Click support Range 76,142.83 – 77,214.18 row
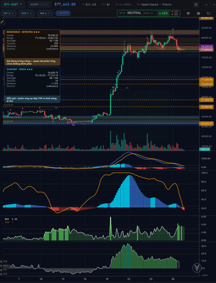The width and height of the screenshot is (216, 283). pos(32,75)
